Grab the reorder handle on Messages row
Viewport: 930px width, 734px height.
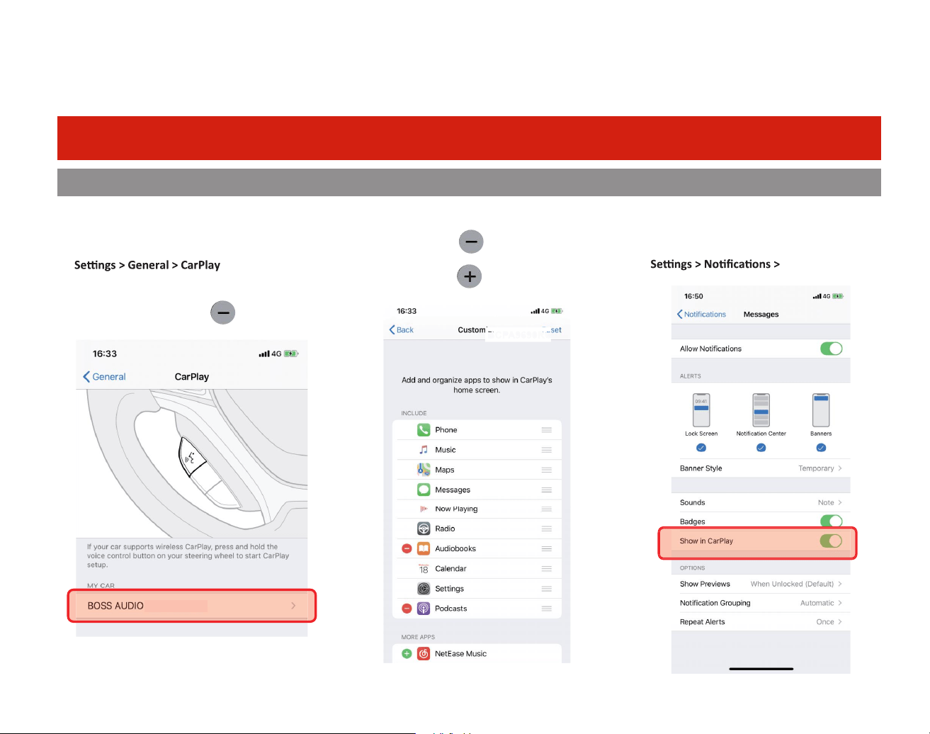coord(546,490)
